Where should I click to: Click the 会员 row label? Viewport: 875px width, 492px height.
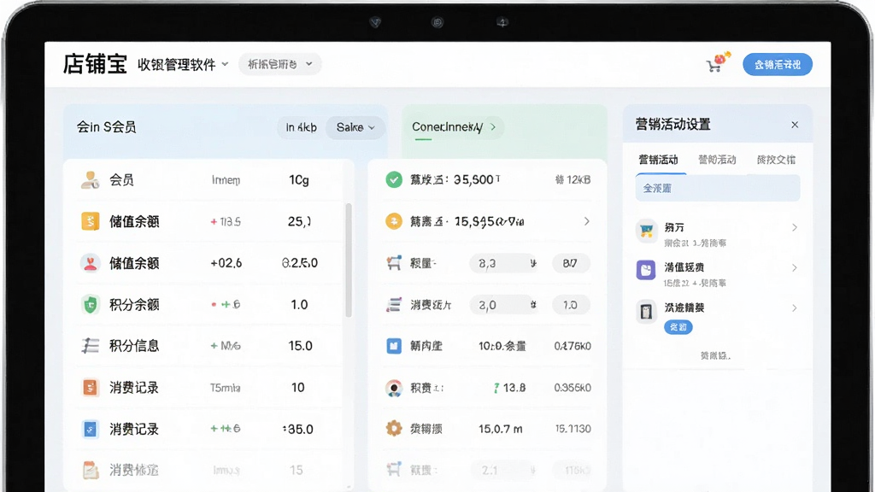121,179
